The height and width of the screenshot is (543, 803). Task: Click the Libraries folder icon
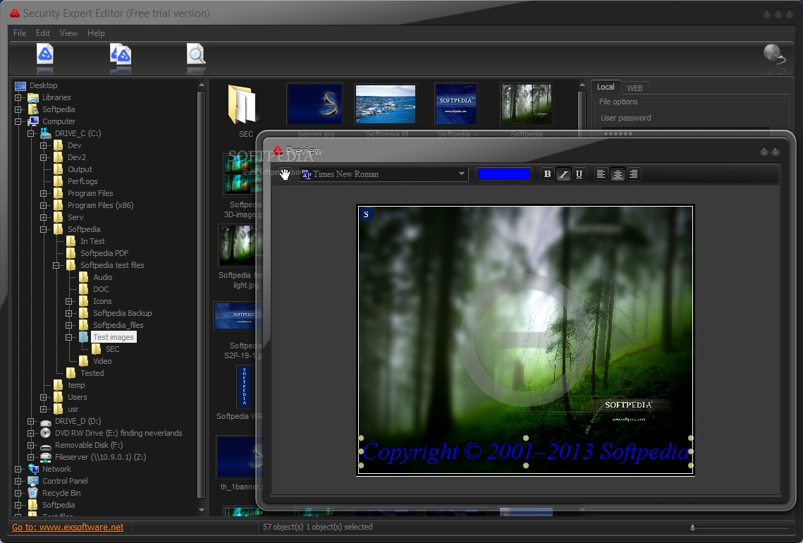pyautogui.click(x=33, y=97)
